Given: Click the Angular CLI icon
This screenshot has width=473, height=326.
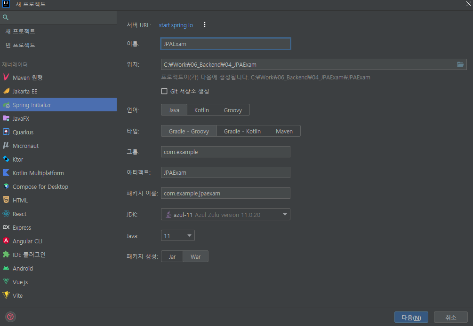Looking at the screenshot, I should (x=6, y=241).
